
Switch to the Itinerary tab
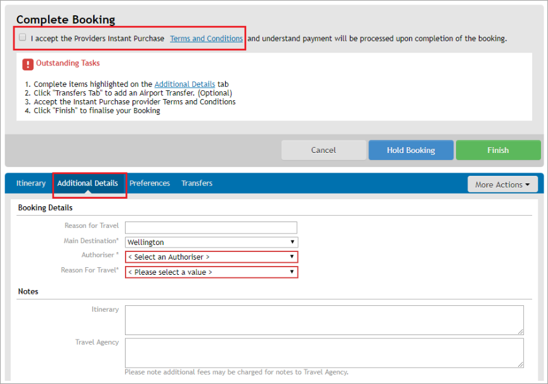tap(30, 183)
